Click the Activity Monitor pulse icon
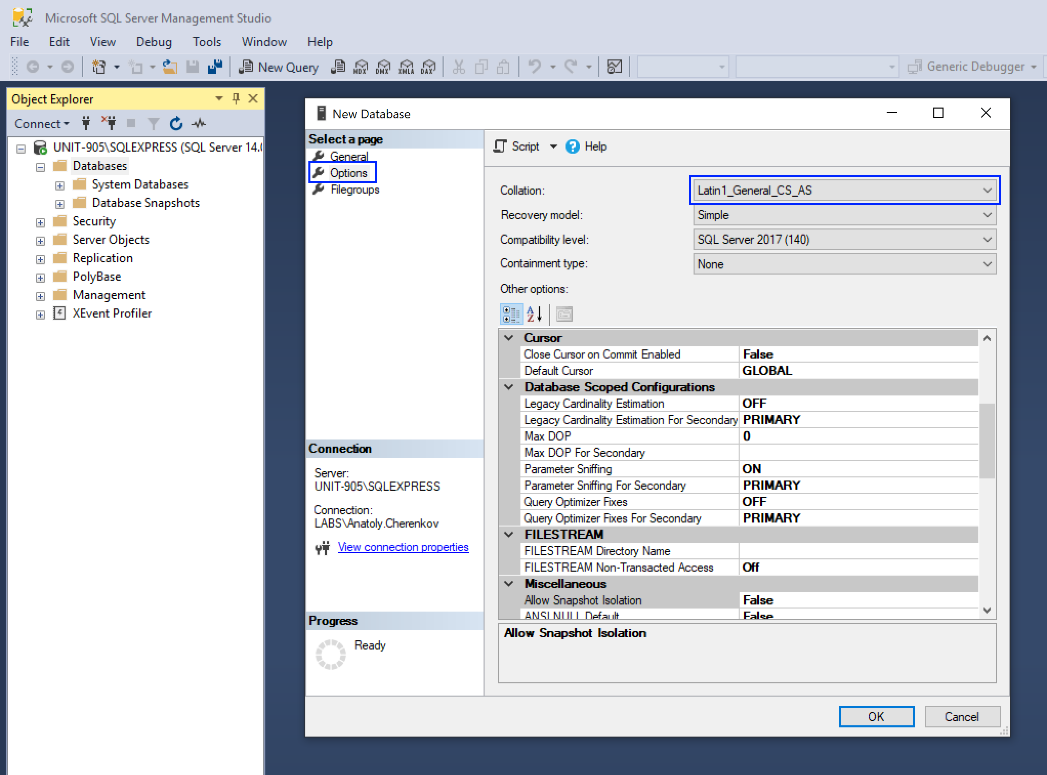The image size is (1047, 775). click(x=199, y=123)
